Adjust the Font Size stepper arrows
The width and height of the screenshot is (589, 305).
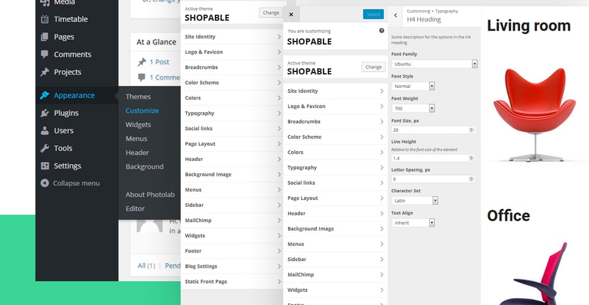click(471, 130)
